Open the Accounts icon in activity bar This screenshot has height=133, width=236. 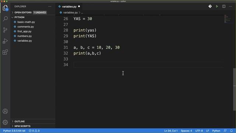5,111
